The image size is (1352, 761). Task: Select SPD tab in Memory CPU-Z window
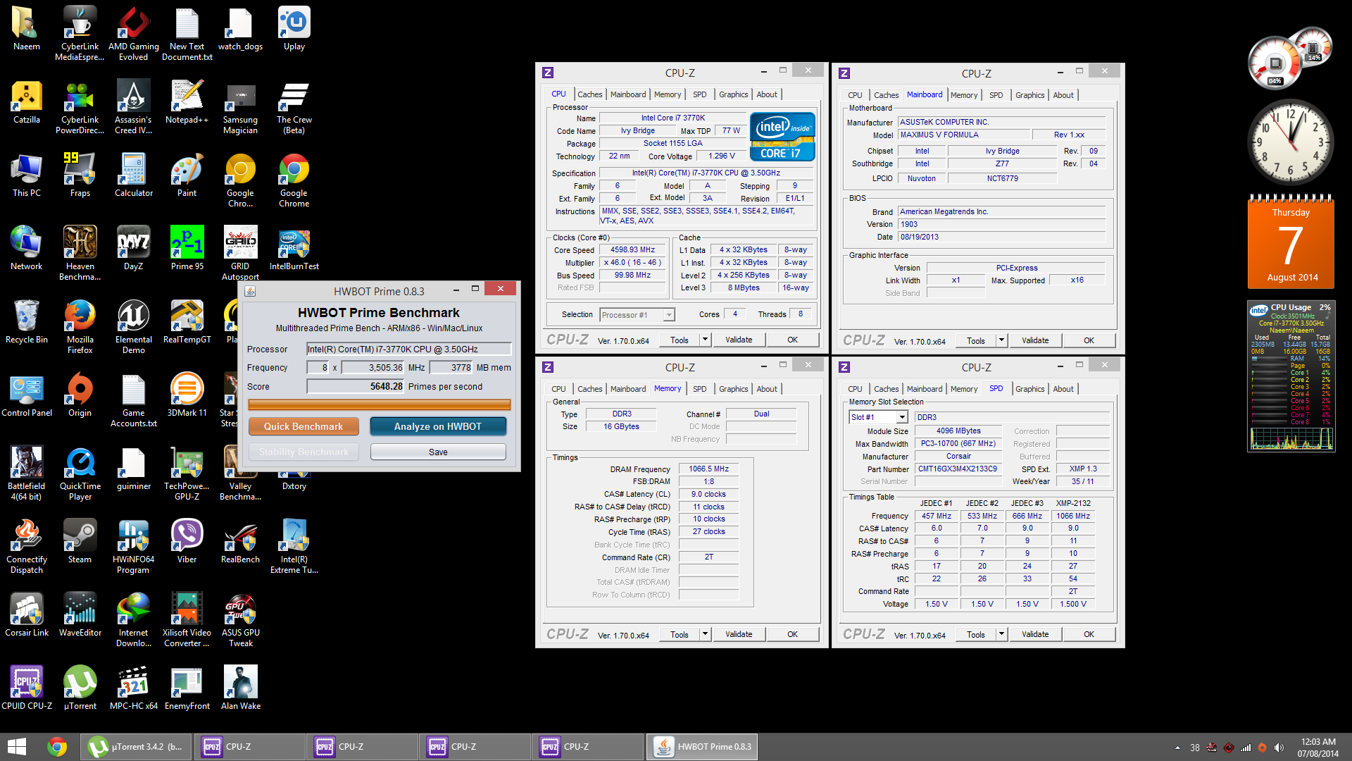click(699, 389)
